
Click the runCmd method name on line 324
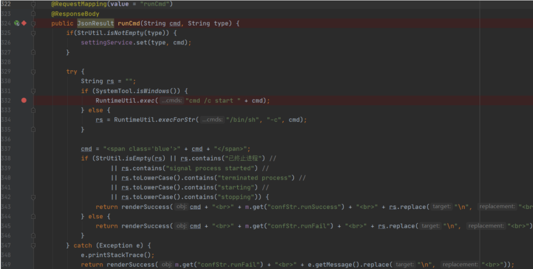[129, 24]
